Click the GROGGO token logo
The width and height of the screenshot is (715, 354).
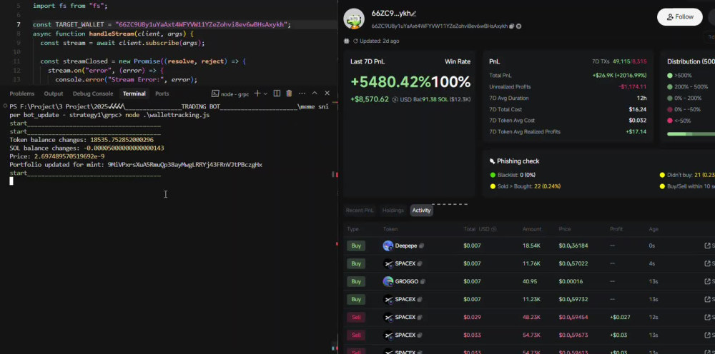coord(388,282)
